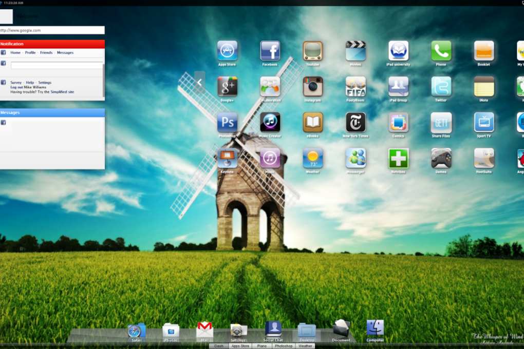Click the blue Messages panel header

tap(52, 112)
